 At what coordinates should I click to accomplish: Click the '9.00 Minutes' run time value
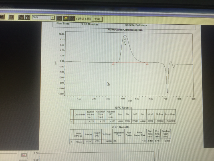[90, 24]
